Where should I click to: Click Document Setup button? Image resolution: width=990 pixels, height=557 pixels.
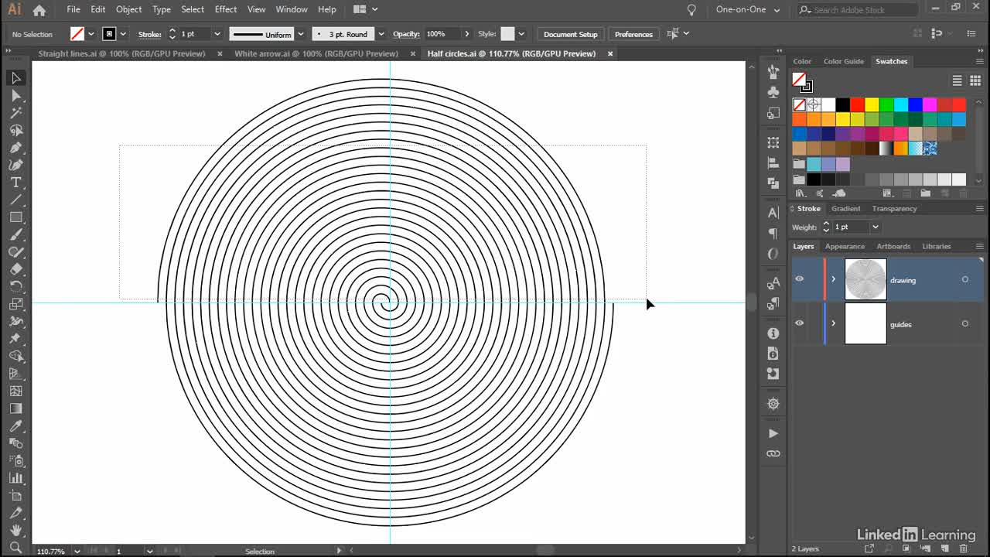[x=571, y=34]
